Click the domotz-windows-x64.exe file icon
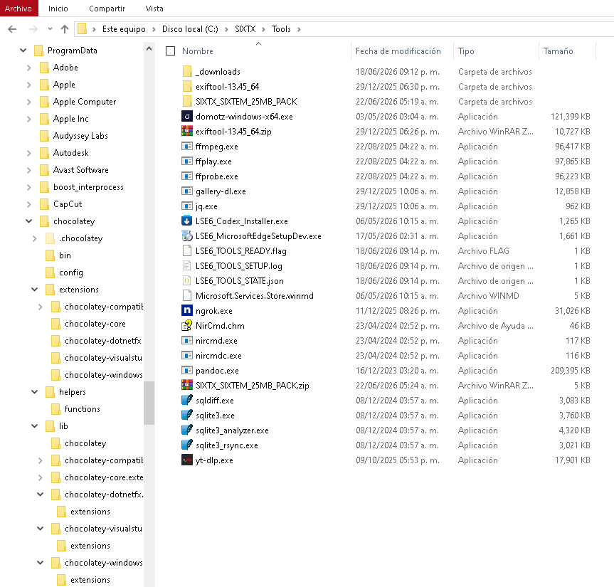 [187, 116]
